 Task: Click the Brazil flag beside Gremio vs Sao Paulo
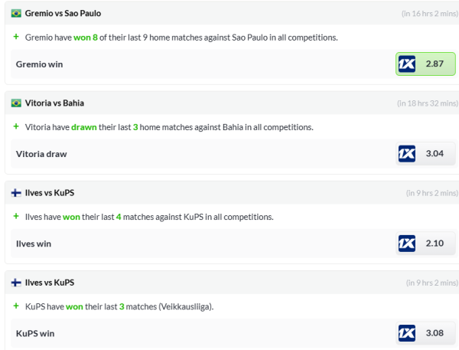coord(16,13)
